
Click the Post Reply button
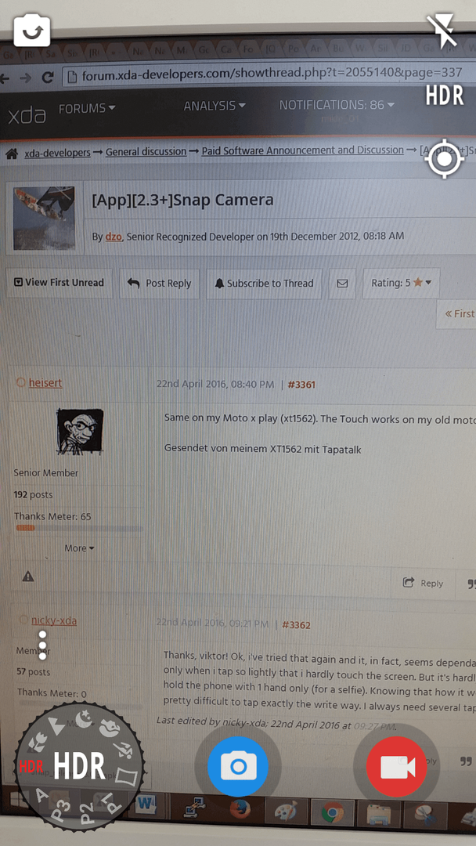coord(159,284)
